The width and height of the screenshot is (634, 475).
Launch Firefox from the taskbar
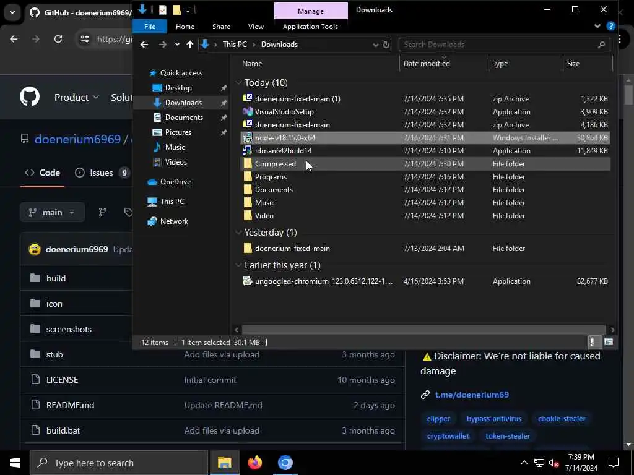click(x=254, y=463)
